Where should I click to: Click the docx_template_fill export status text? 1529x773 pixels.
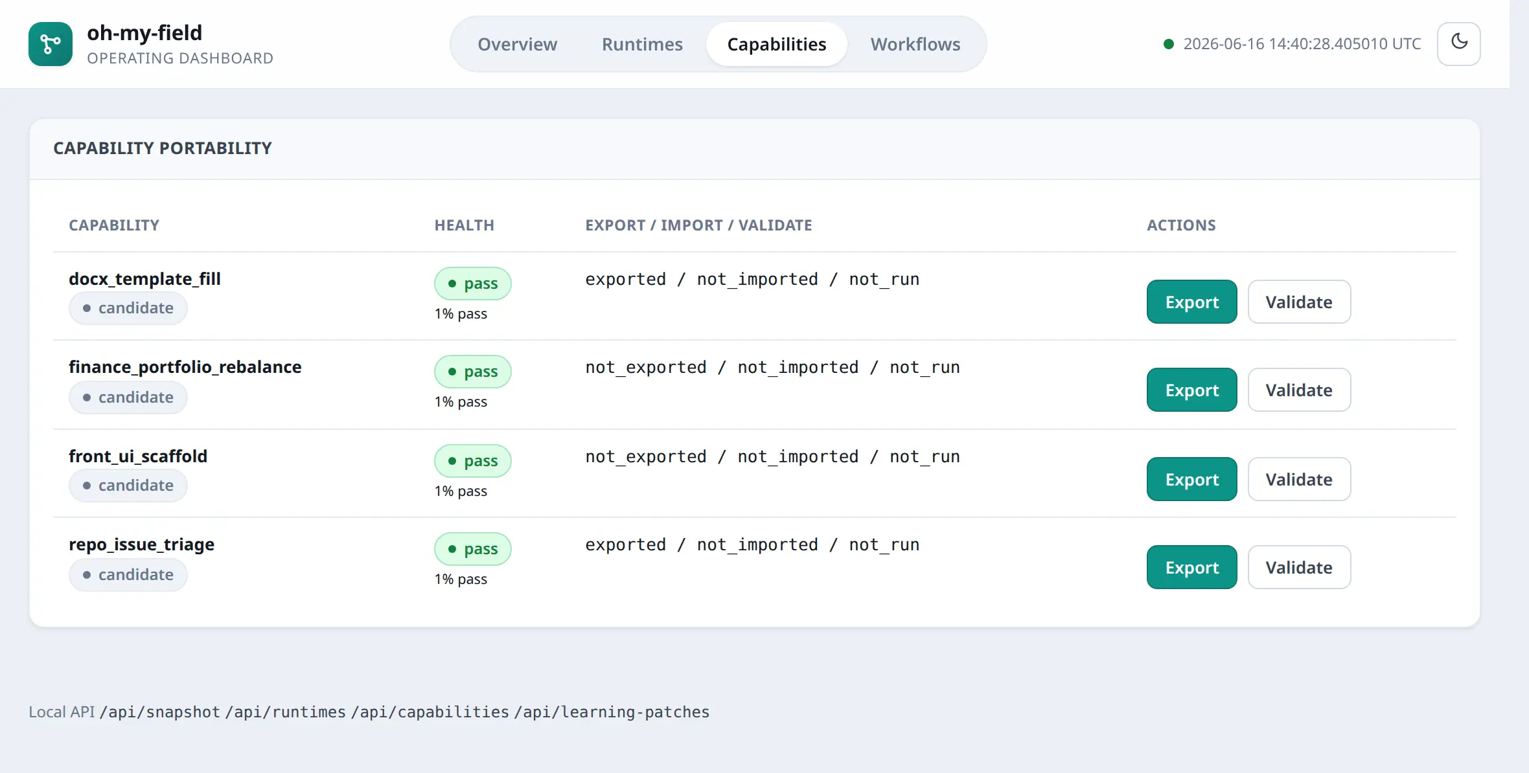[752, 279]
